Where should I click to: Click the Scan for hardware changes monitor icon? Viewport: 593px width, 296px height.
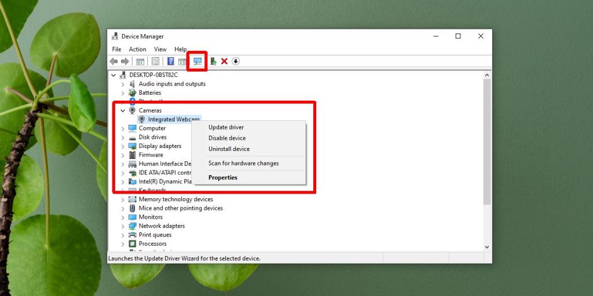pos(197,61)
